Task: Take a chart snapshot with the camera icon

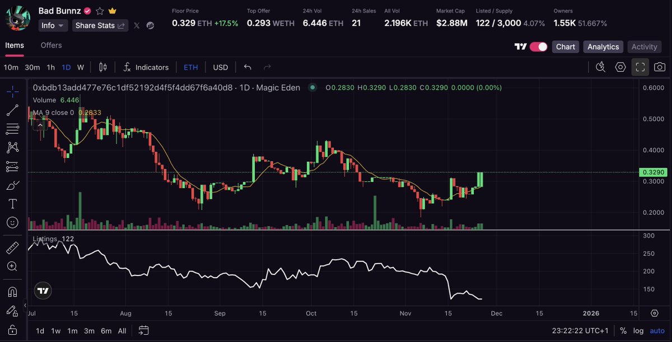Action: (660, 67)
